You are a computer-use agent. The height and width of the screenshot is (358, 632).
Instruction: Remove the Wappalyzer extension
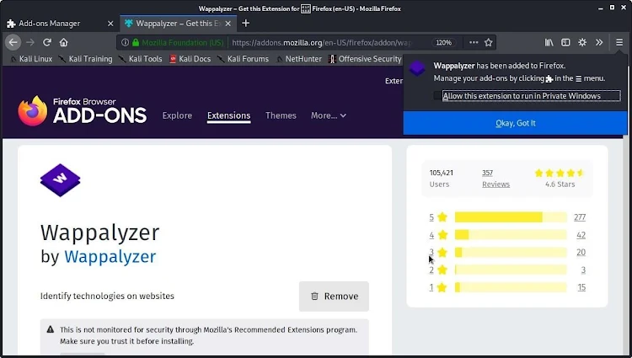pos(334,297)
